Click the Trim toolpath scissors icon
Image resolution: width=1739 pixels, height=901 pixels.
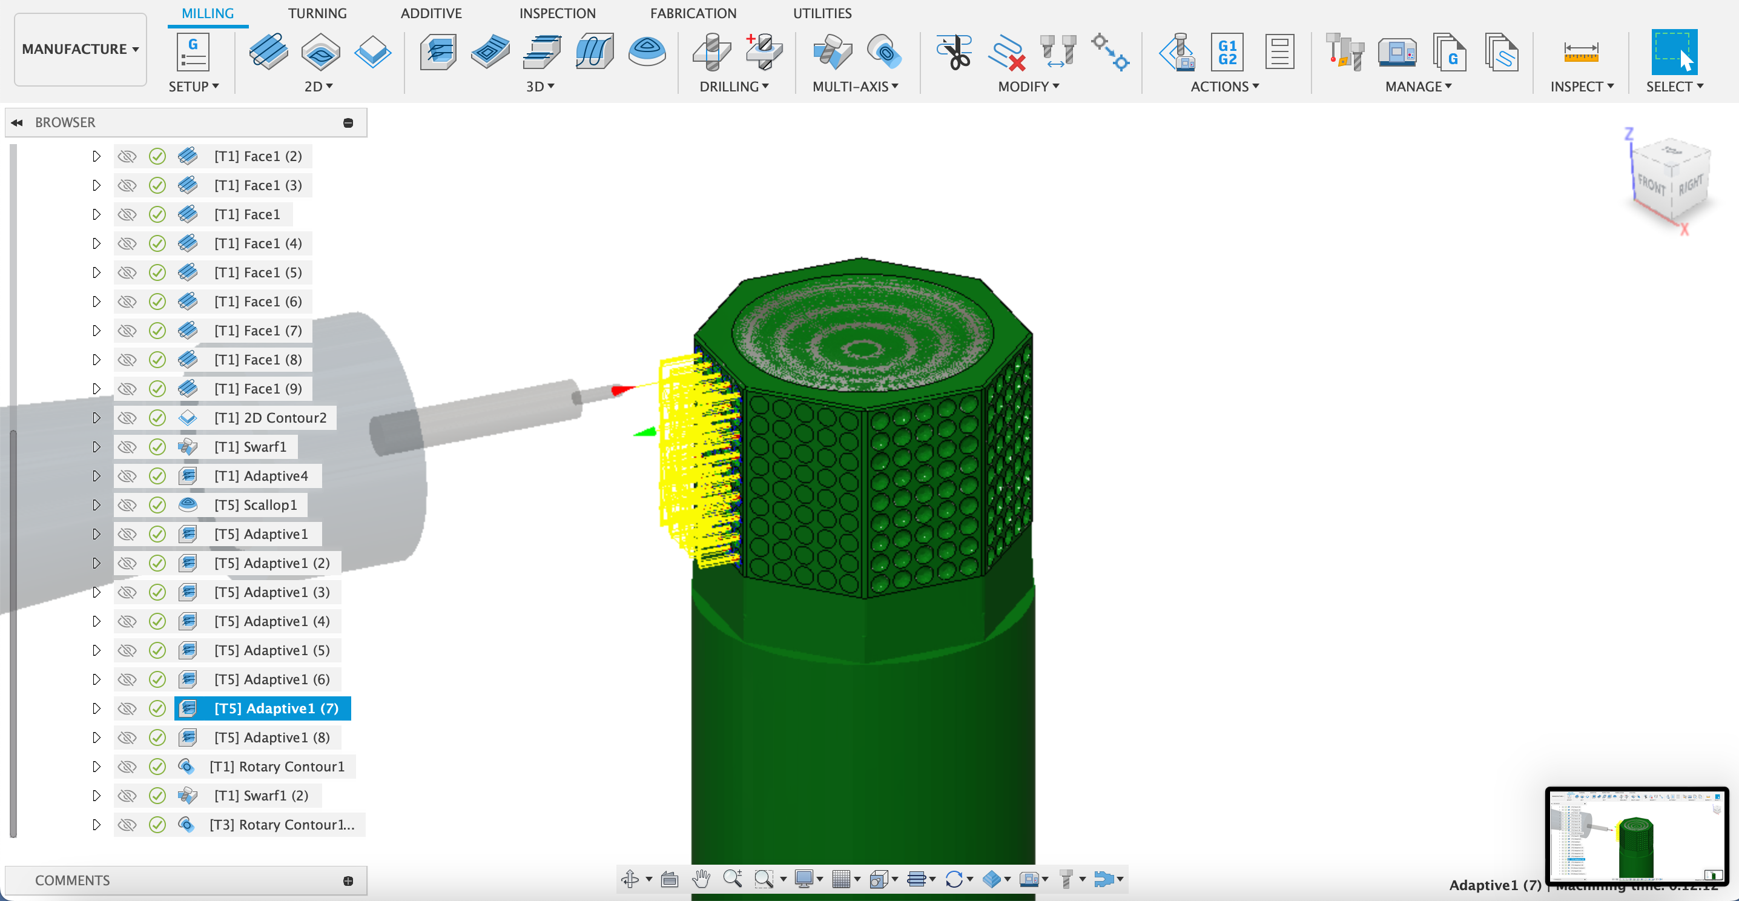coord(954,52)
